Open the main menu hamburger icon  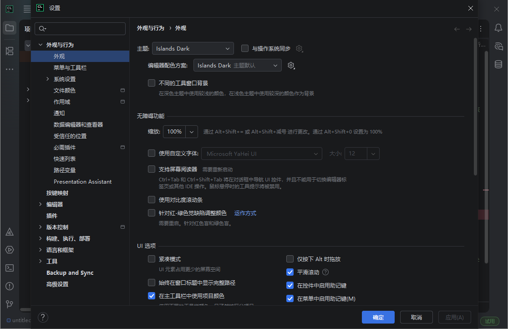26,8
